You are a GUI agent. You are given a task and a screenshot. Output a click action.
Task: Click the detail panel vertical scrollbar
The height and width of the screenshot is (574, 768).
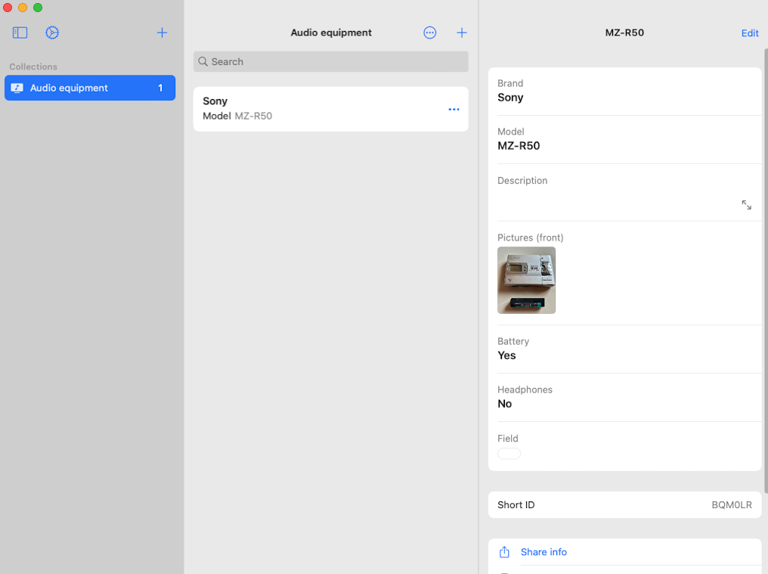[766, 271]
